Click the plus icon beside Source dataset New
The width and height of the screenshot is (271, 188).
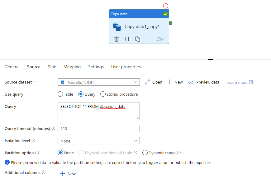[169, 82]
